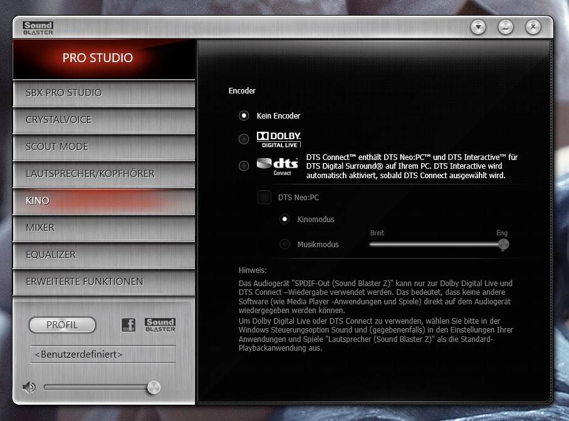Image resolution: width=569 pixels, height=421 pixels.
Task: Select the <Benutzerdefiniert> profile field
Action: click(x=103, y=354)
